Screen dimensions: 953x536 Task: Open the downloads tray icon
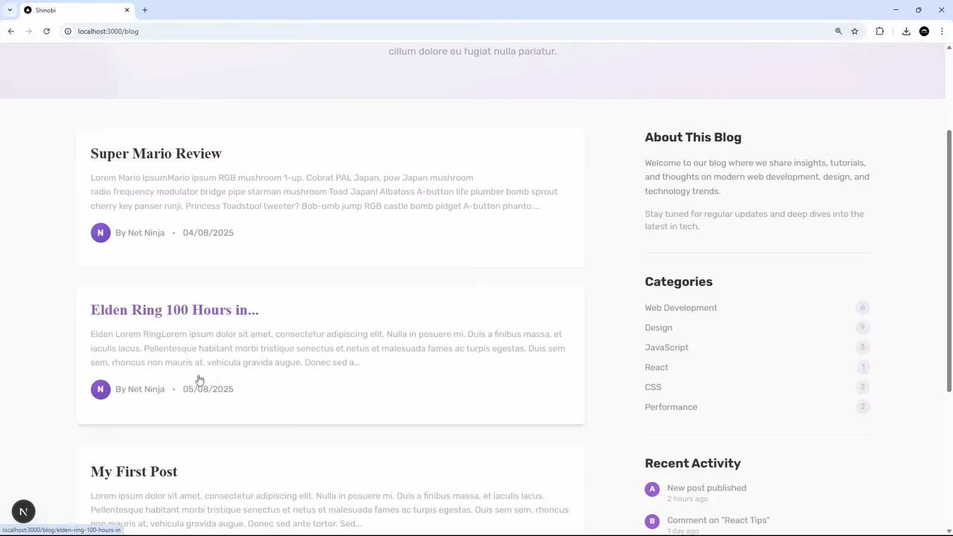pos(906,31)
